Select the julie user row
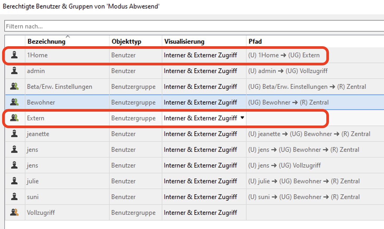384x229 pixels. click(x=33, y=181)
